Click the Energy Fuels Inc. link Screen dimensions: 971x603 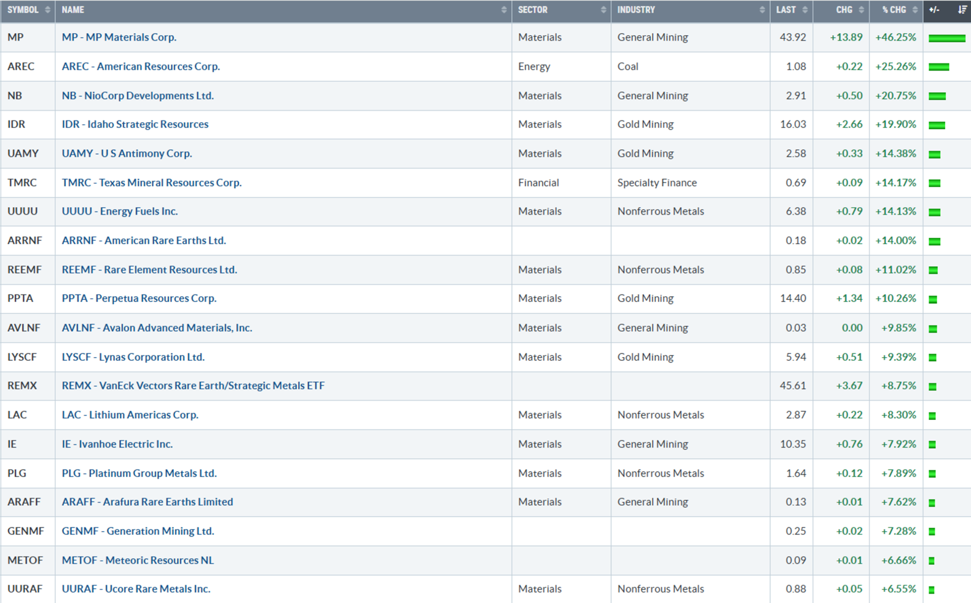120,211
